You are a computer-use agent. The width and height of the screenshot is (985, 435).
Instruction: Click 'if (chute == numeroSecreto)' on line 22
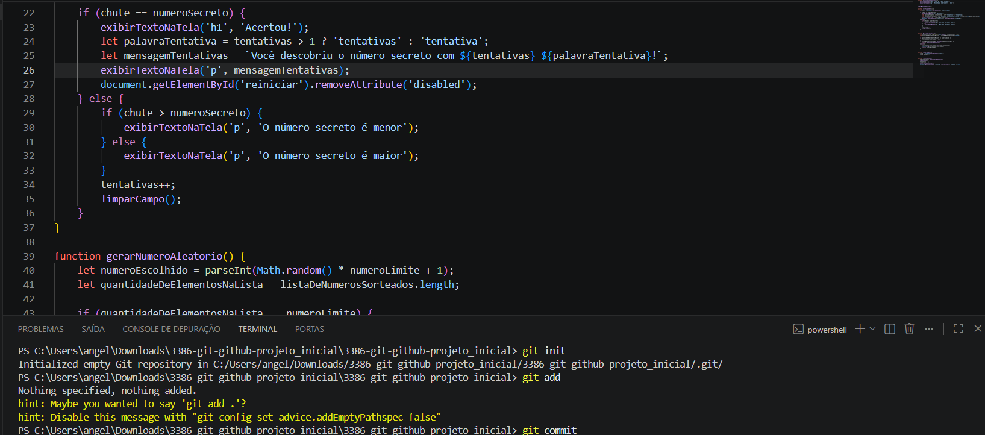point(155,13)
